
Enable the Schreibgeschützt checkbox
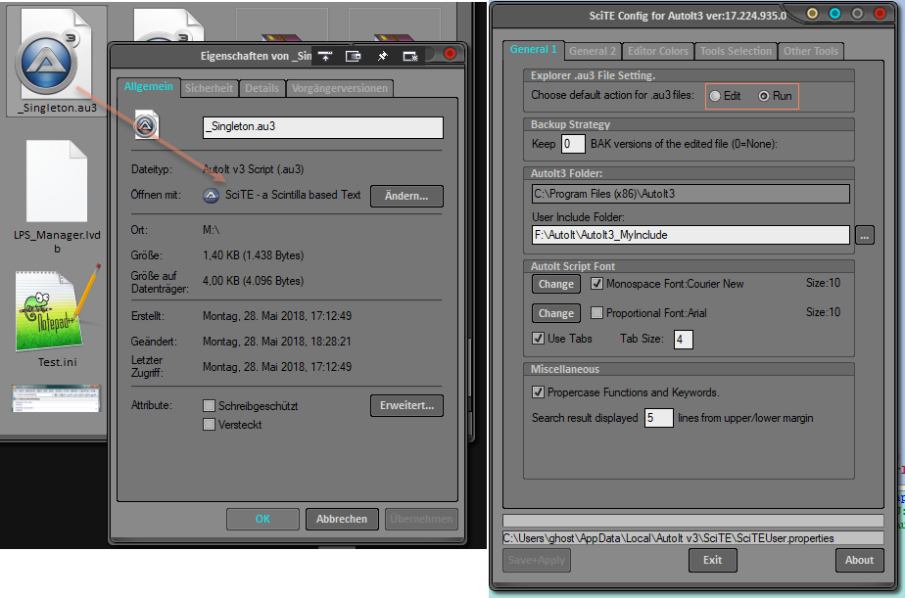[x=209, y=405]
